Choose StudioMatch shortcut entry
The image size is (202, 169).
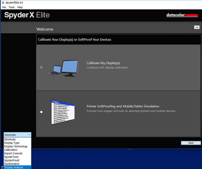18,164
